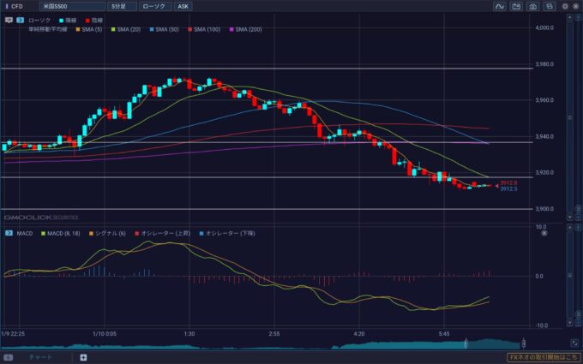Click the right handle of timeline range slider
The width and height of the screenshot is (583, 364).
466,344
